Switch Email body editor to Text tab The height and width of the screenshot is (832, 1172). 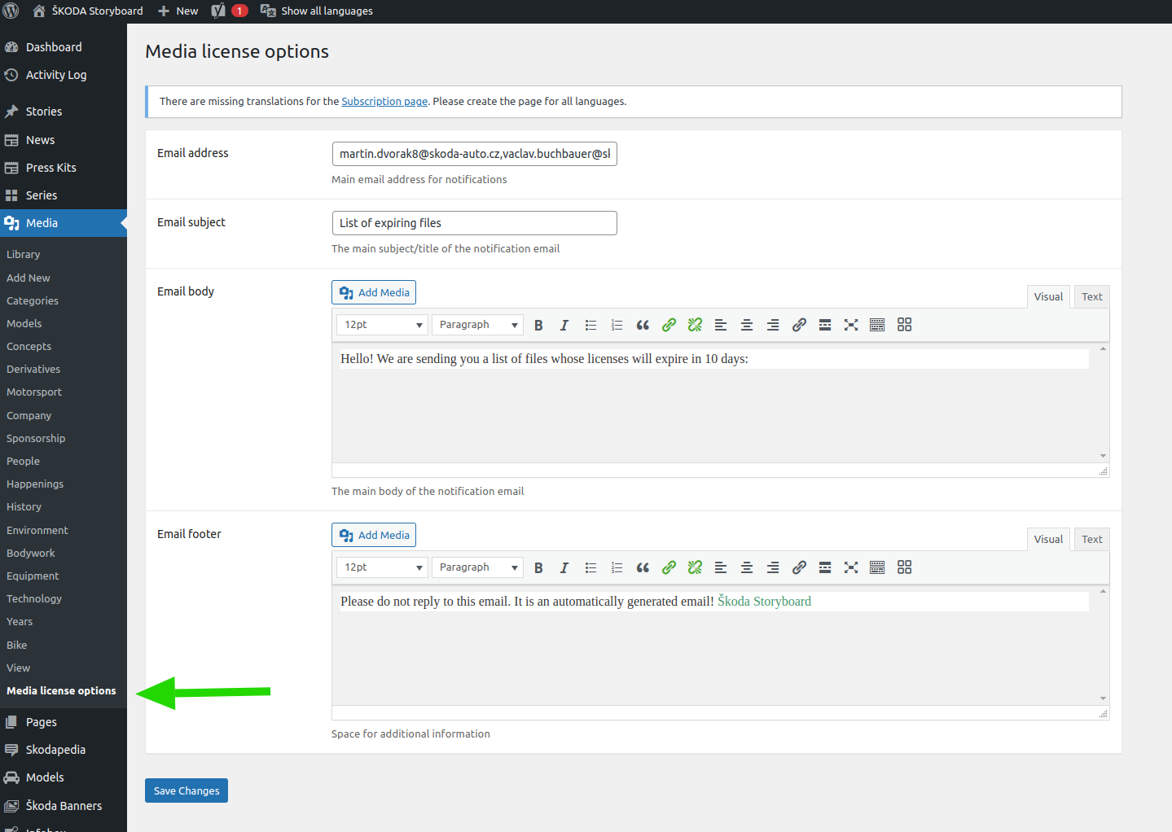(1091, 297)
